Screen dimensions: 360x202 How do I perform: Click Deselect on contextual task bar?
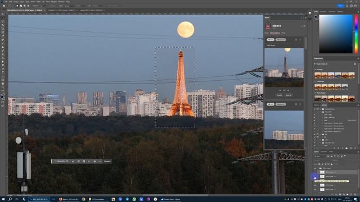pyautogui.click(x=107, y=161)
